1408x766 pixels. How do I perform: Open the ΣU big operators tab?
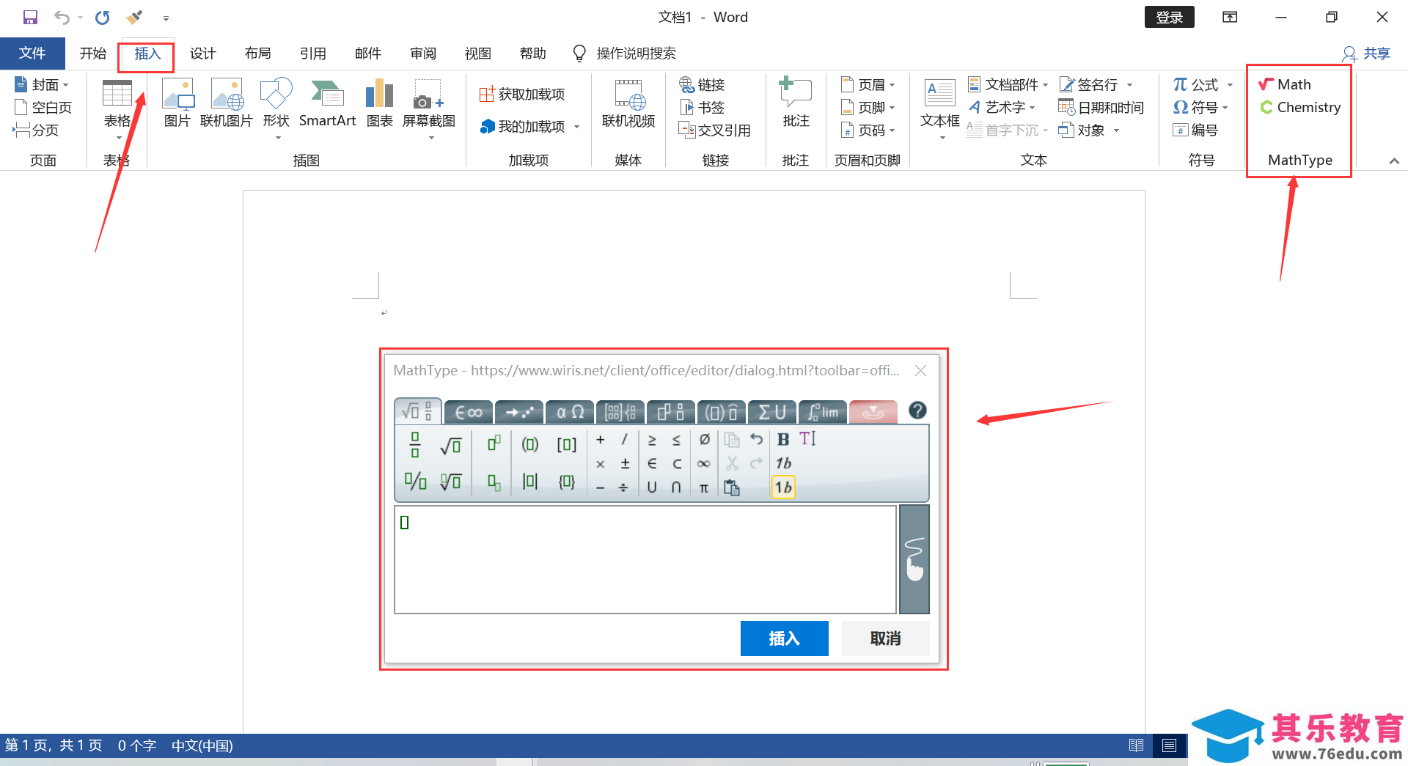pos(772,412)
